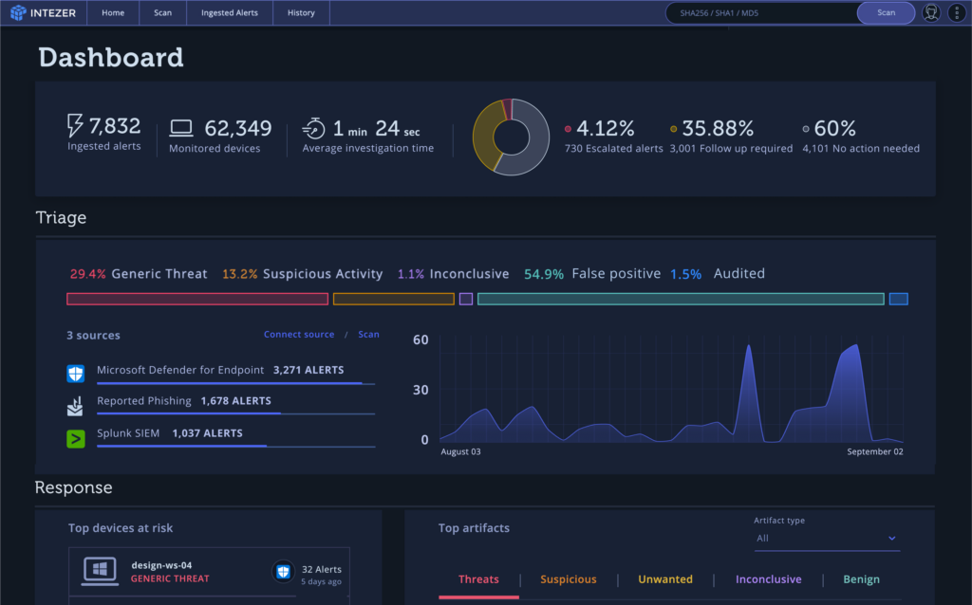This screenshot has width=972, height=605.
Task: Click the Defender badge beside 32 Alerts
Action: (283, 572)
